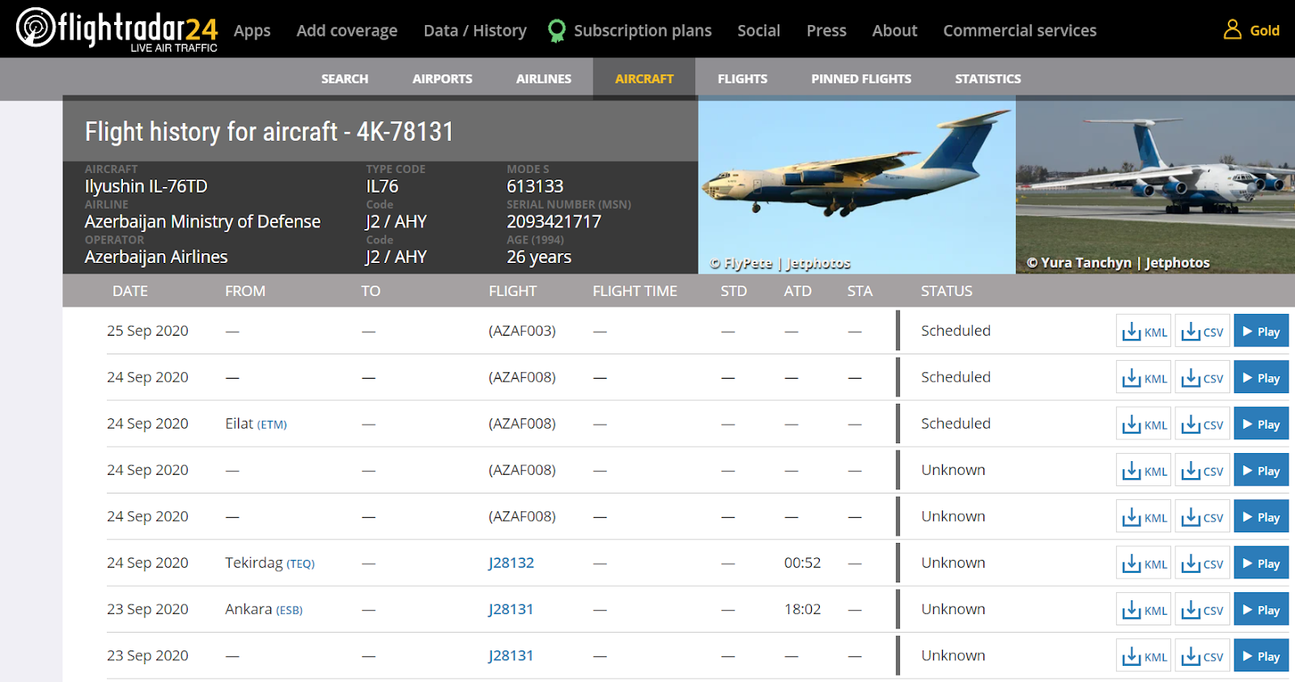Download KML for the Eilat (ETM) flight
The height and width of the screenshot is (682, 1295).
pos(1144,424)
